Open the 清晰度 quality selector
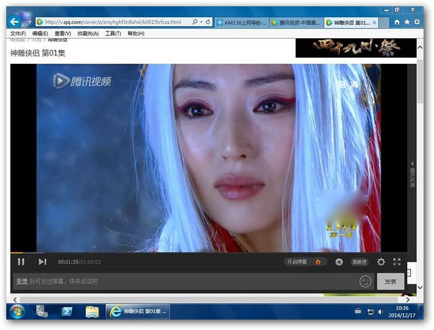Image resolution: width=434 pixels, height=330 pixels. pyautogui.click(x=359, y=262)
